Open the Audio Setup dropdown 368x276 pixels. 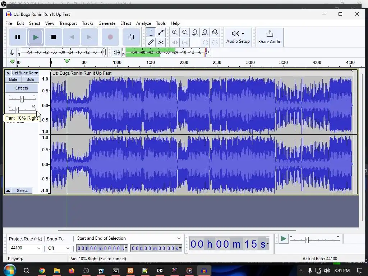click(238, 37)
